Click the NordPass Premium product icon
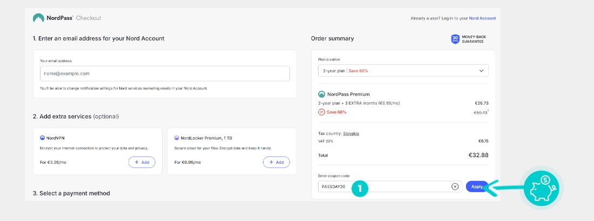594x221 pixels. coord(322,94)
